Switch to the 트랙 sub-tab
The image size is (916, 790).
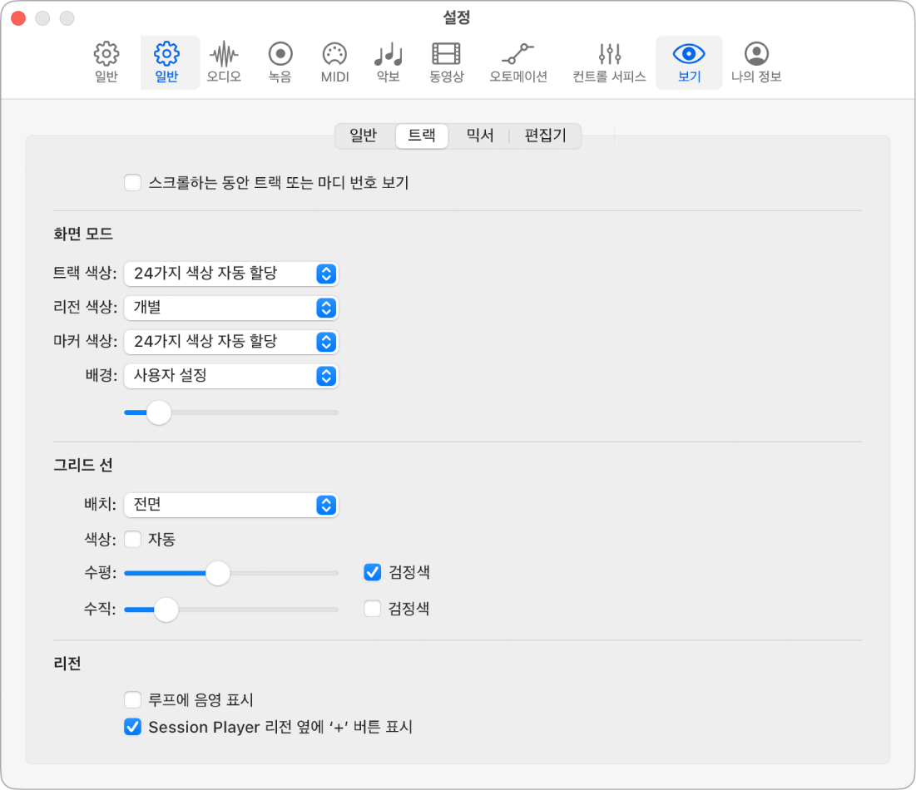point(422,136)
